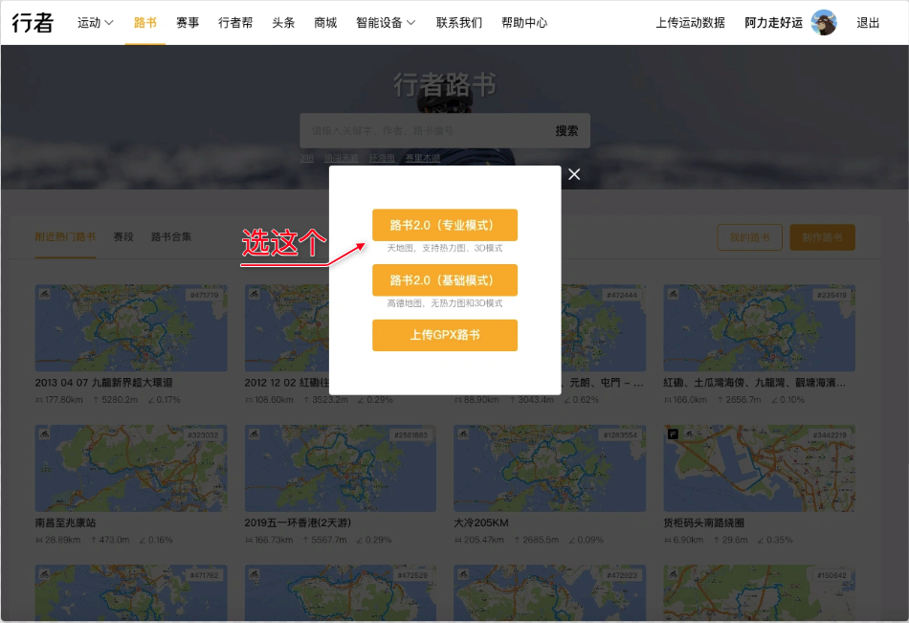Image resolution: width=909 pixels, height=623 pixels.
Task: Click the 行者 logo
Action: click(33, 23)
